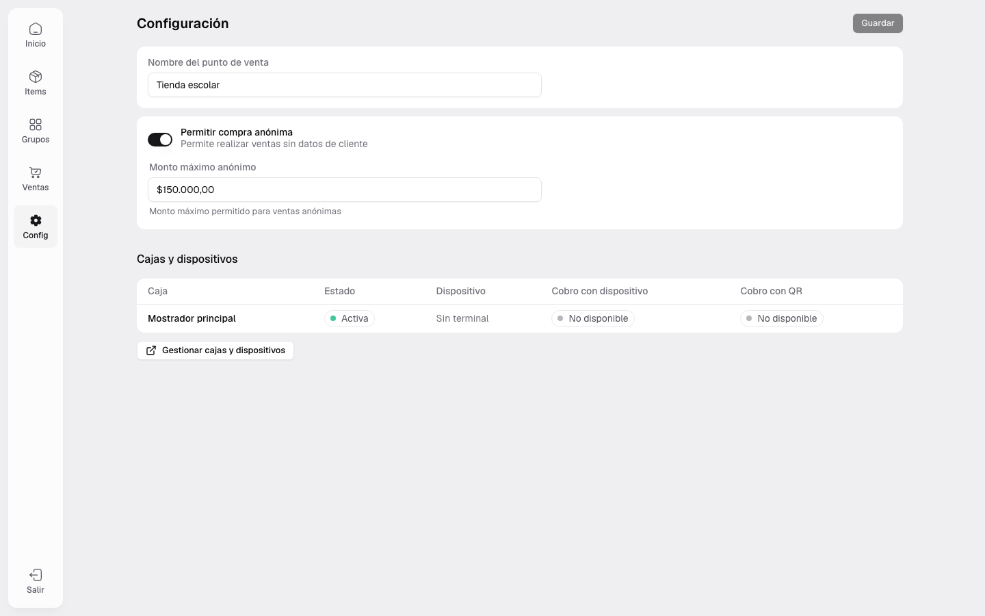Image resolution: width=985 pixels, height=616 pixels.
Task: Click the external link icon on Gestionar button
Action: pos(151,350)
